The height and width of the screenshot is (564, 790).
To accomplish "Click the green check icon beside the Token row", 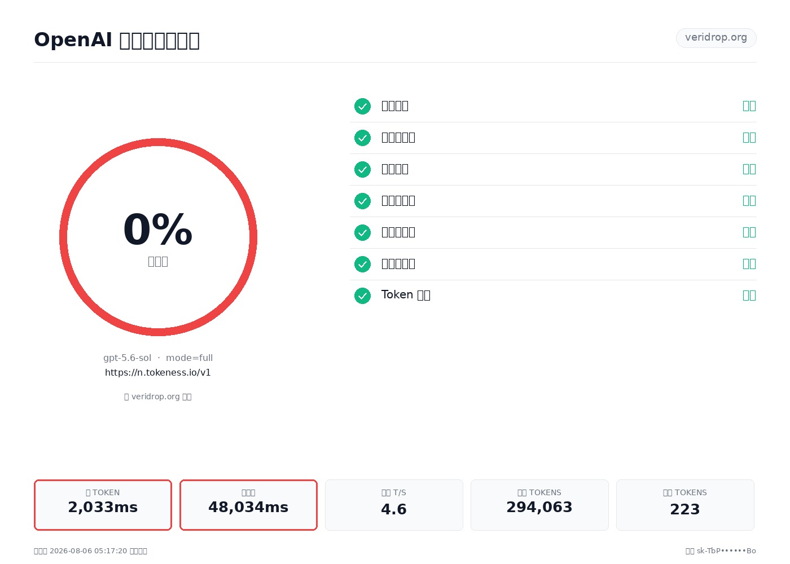I will (x=362, y=296).
